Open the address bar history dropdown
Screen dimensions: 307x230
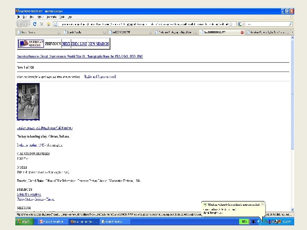pyautogui.click(x=235, y=24)
